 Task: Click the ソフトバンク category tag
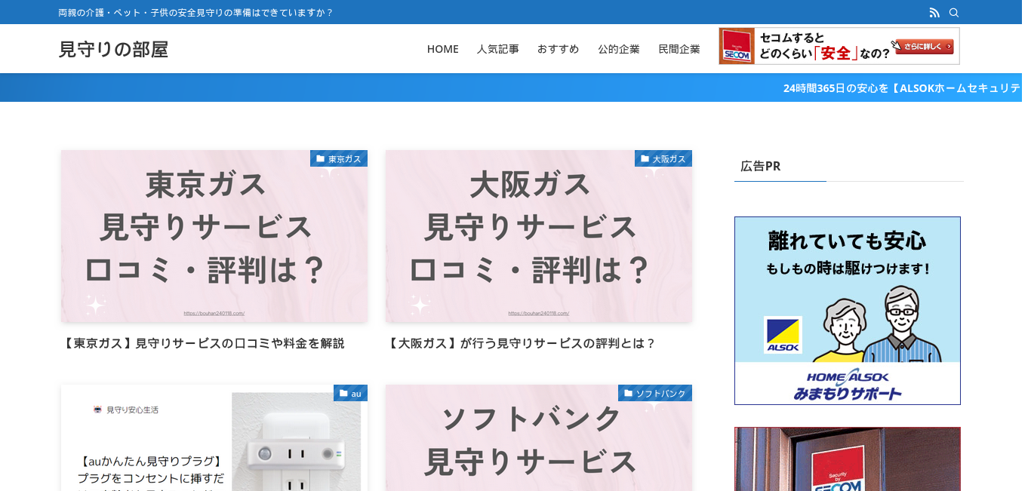tap(655, 393)
